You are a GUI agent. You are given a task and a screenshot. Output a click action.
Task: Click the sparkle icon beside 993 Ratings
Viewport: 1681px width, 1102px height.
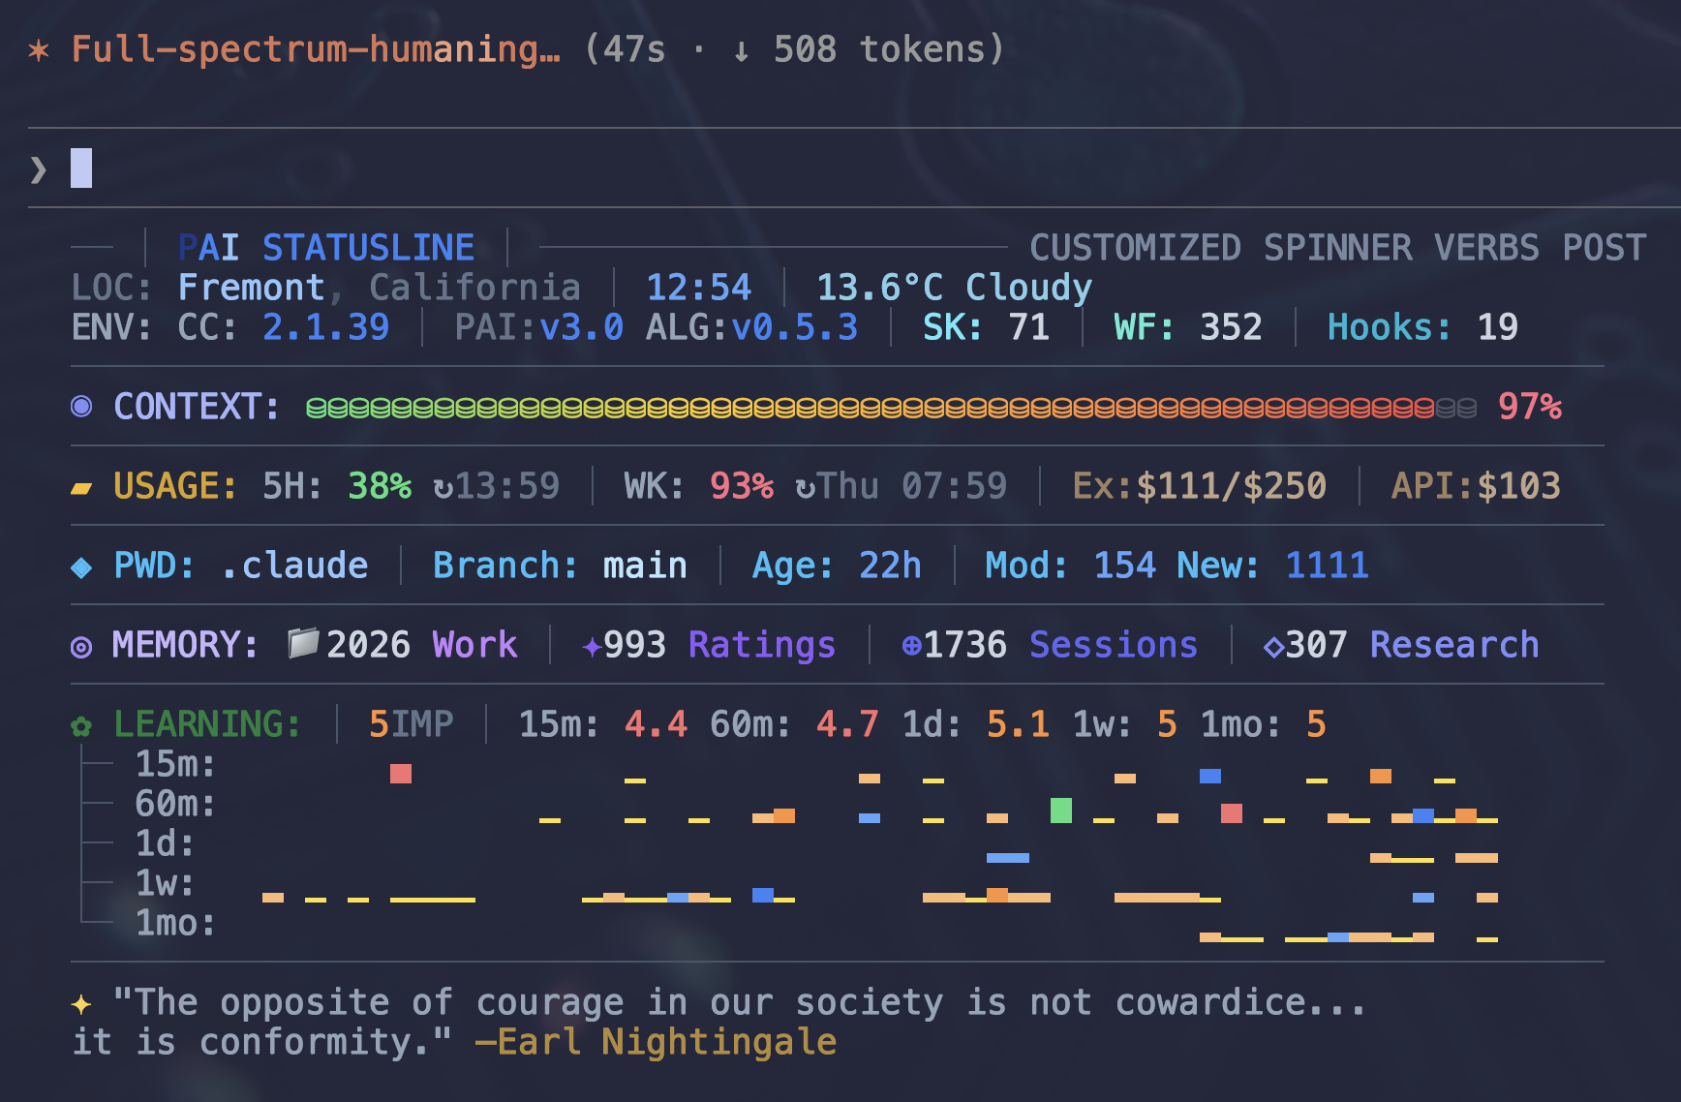click(x=589, y=645)
